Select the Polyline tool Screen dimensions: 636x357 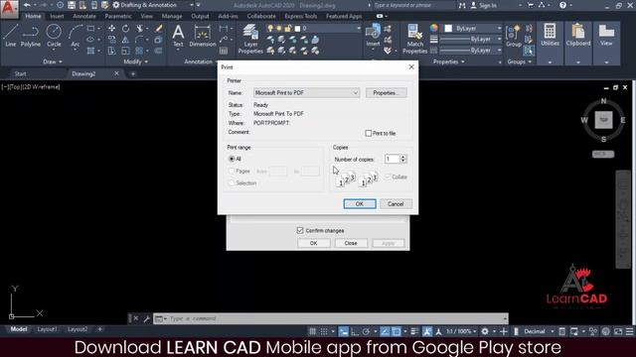(31, 36)
